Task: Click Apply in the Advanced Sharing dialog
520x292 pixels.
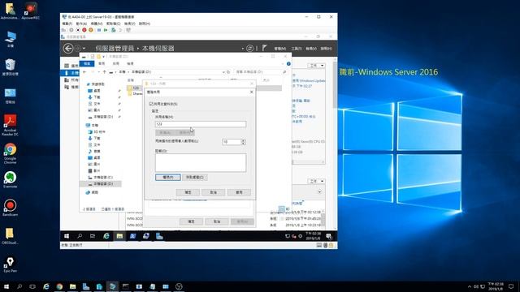Action: pyautogui.click(x=239, y=192)
